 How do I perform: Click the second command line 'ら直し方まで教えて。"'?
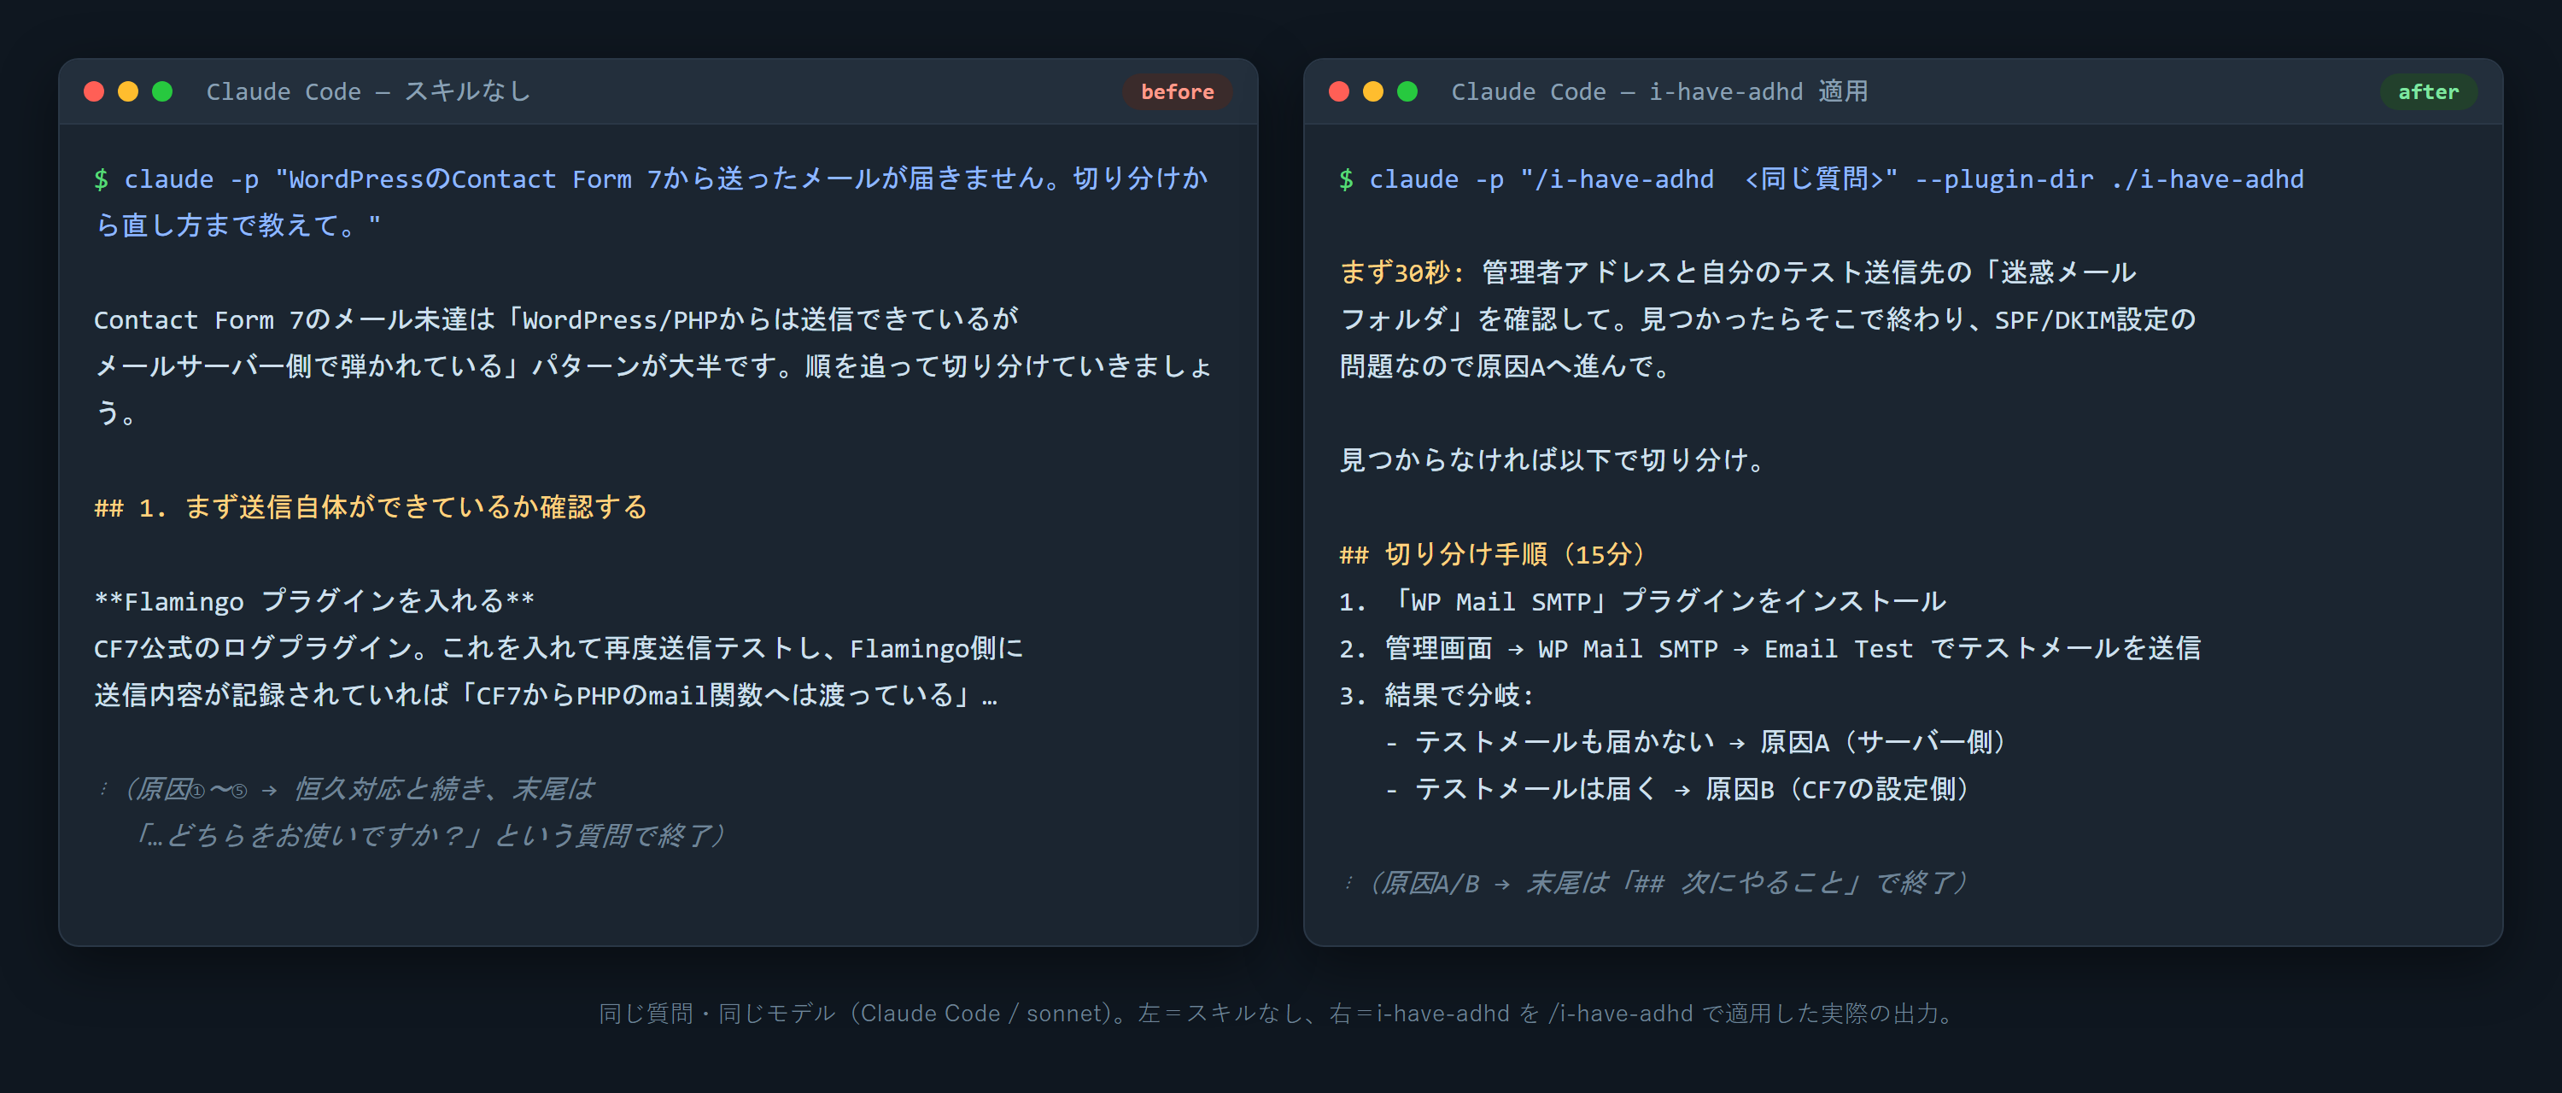[x=237, y=225]
